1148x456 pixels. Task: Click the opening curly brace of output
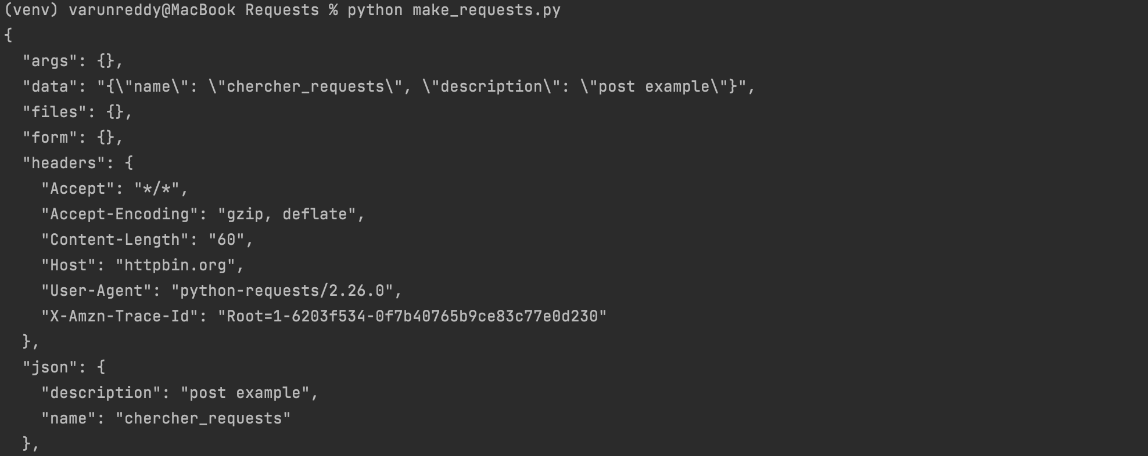8,35
